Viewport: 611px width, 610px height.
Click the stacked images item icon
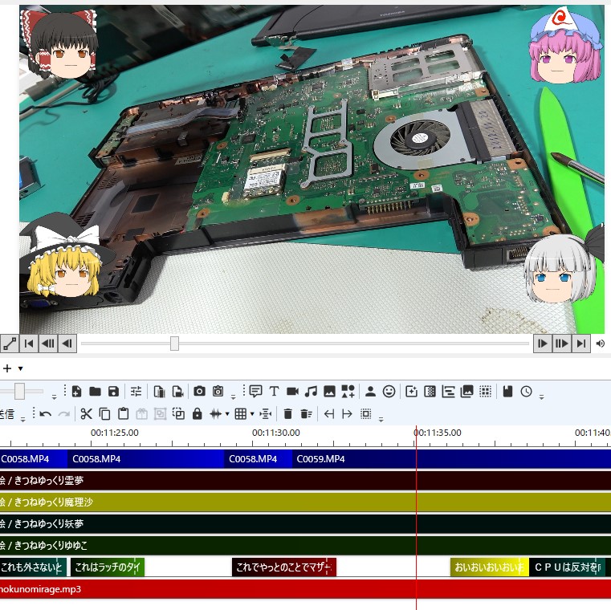(x=466, y=391)
